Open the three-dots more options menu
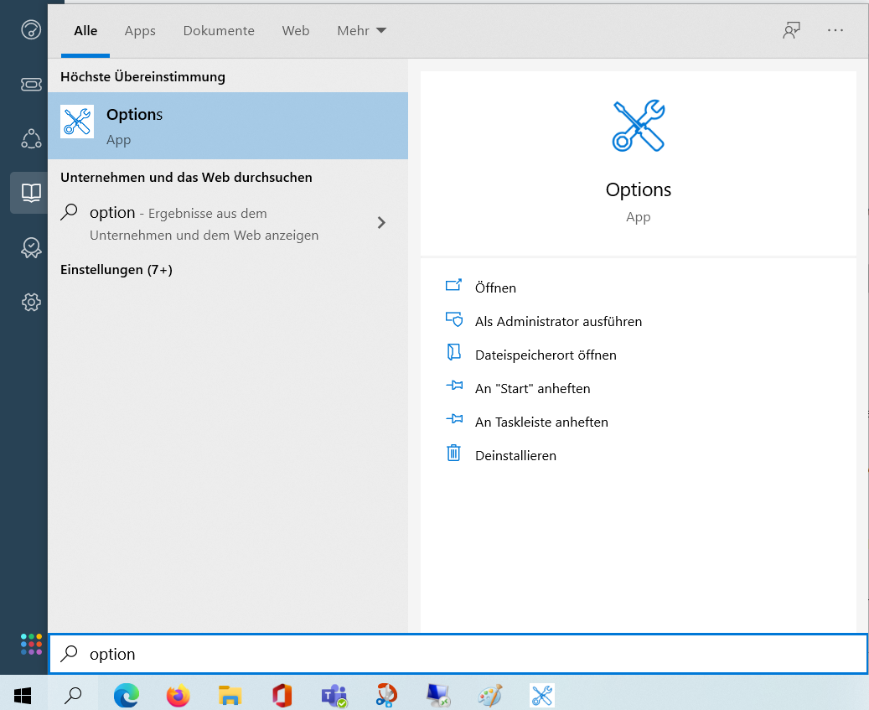This screenshot has height=710, width=869. pos(835,30)
